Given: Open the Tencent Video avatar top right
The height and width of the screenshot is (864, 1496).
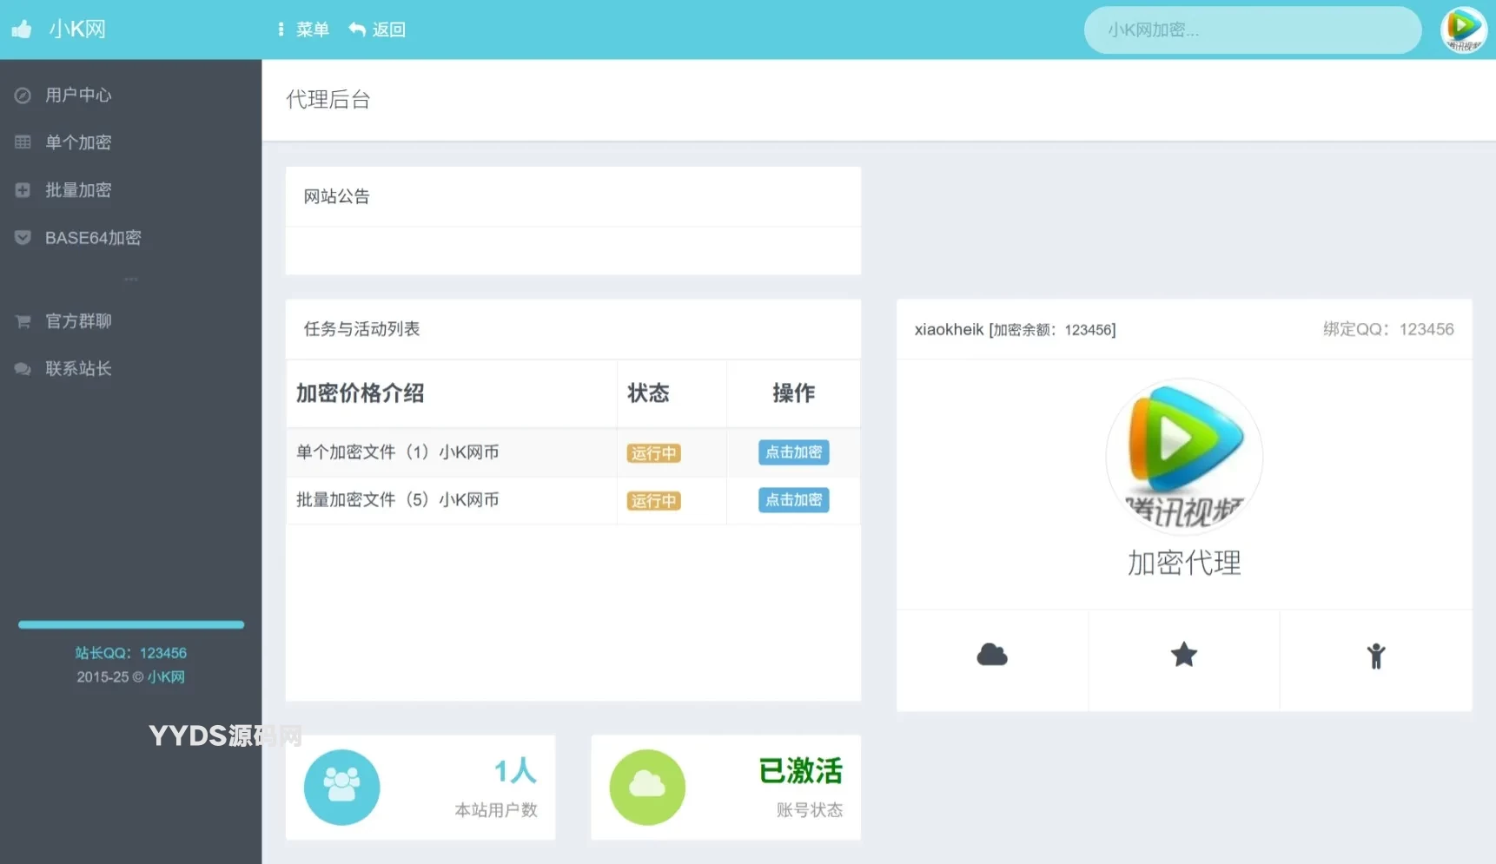Looking at the screenshot, I should tap(1463, 30).
